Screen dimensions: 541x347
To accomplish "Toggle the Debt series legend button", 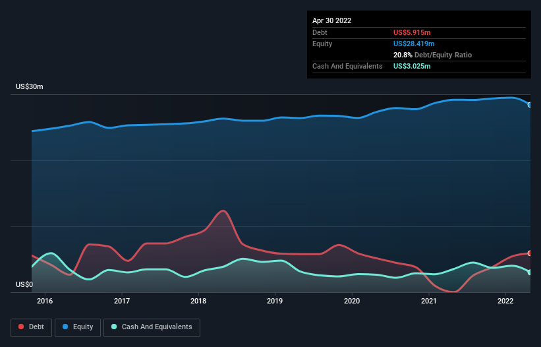I will (x=31, y=327).
